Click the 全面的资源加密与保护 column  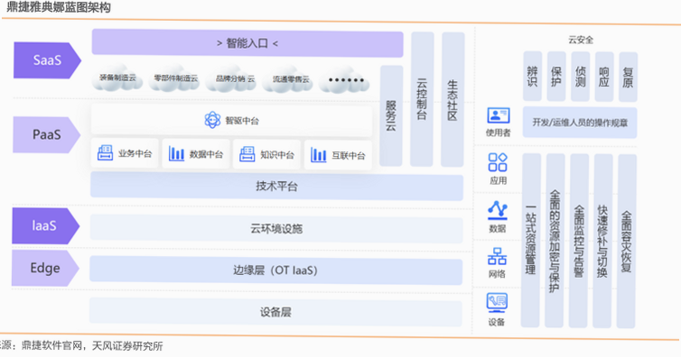tap(555, 241)
